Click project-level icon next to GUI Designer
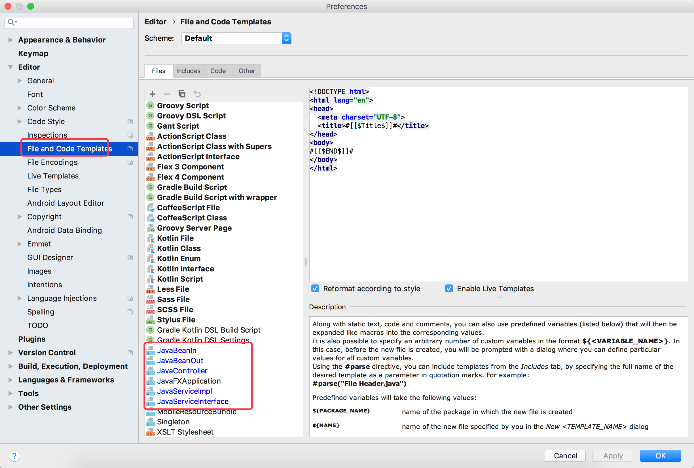This screenshot has height=468, width=694. point(130,258)
